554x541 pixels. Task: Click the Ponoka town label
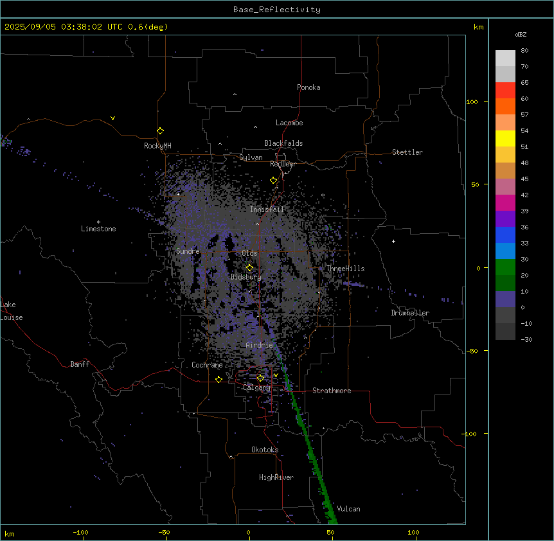tap(308, 87)
